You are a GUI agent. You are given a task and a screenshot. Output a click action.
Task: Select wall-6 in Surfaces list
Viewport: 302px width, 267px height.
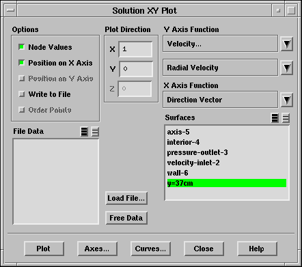pos(227,173)
